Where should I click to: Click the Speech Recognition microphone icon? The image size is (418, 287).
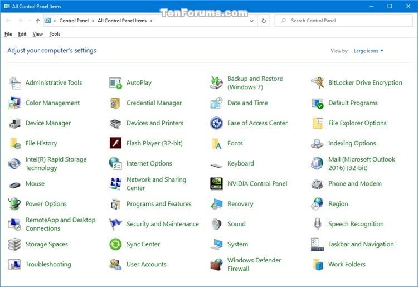(317, 224)
